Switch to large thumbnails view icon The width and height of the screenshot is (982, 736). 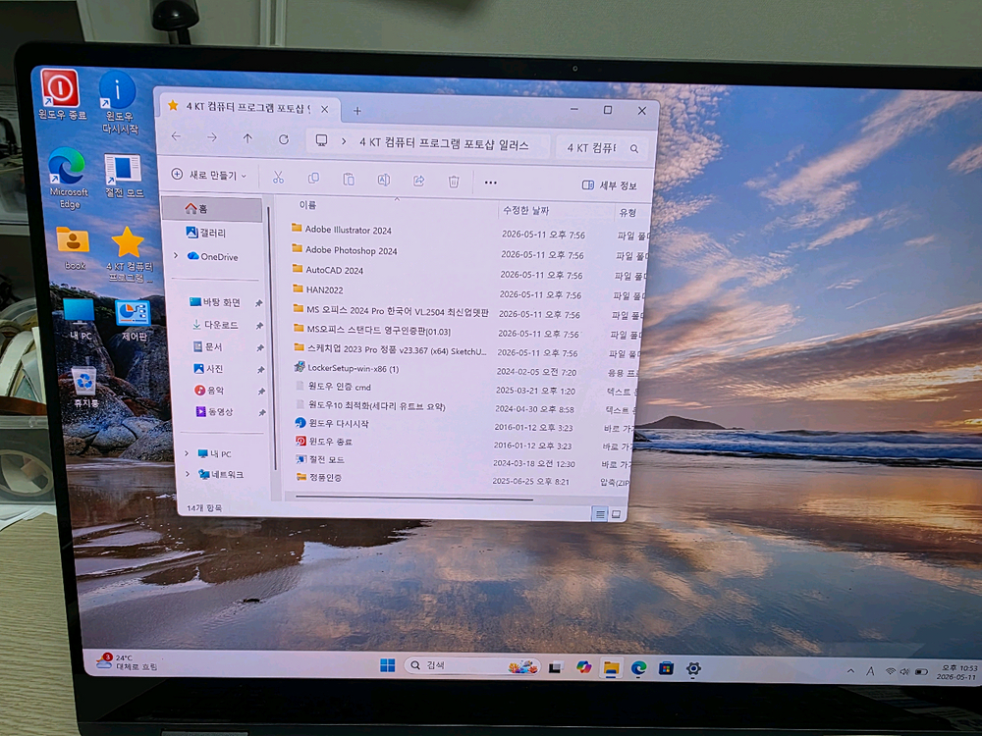[616, 514]
